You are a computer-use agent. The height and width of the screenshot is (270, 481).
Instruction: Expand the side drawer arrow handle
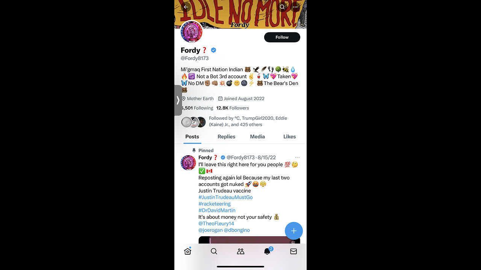pyautogui.click(x=178, y=100)
